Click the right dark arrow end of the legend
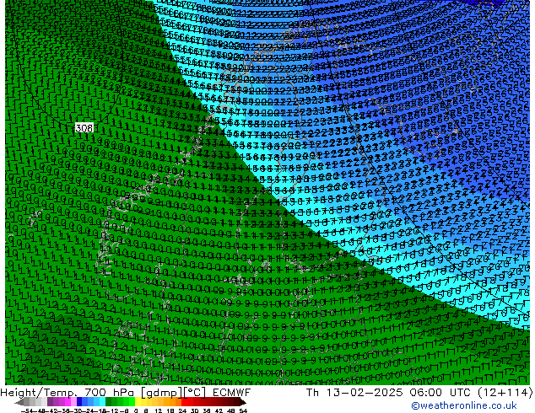The height and width of the screenshot is (413, 535). (x=242, y=402)
